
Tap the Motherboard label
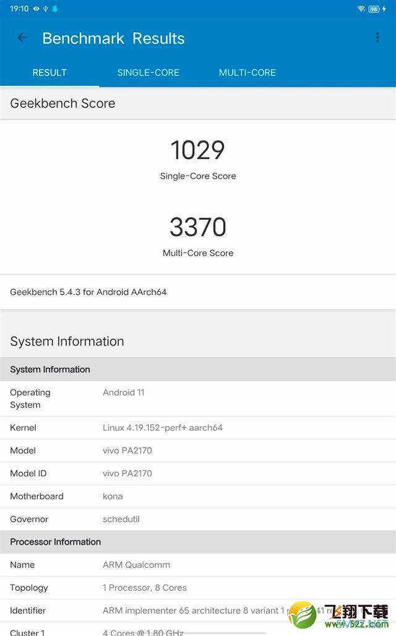coord(37,496)
